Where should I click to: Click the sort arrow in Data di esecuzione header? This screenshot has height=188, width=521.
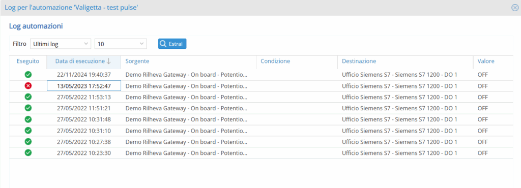pyautogui.click(x=109, y=61)
